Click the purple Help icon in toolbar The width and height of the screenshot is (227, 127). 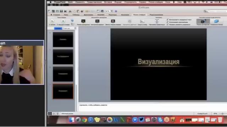(x=116, y=11)
